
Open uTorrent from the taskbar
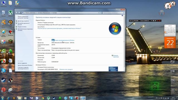point(48,98)
